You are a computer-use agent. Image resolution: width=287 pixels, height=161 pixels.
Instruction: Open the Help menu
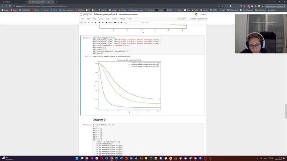tap(130, 19)
